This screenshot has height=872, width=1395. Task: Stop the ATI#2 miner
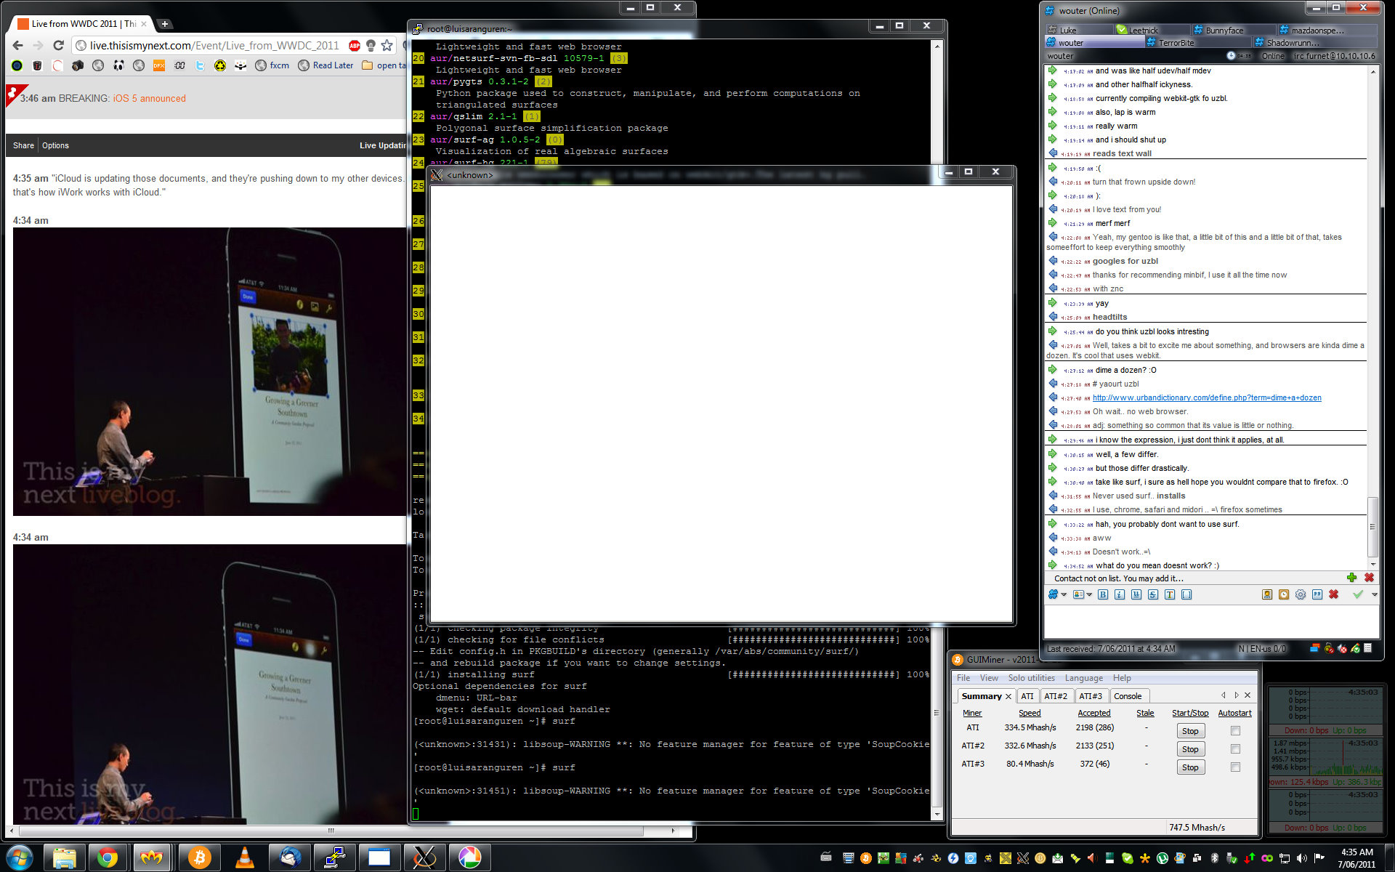pos(1190,749)
